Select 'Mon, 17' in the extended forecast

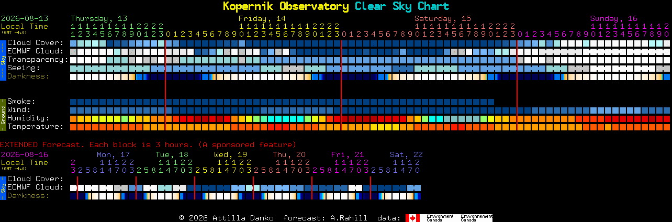pos(113,154)
